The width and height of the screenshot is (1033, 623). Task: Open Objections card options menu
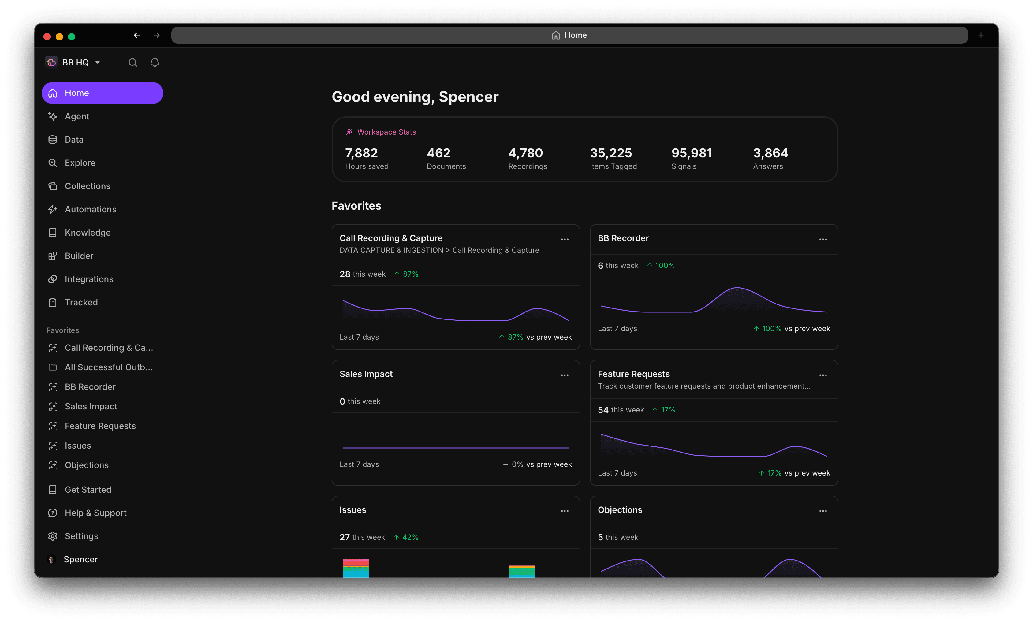coord(823,511)
